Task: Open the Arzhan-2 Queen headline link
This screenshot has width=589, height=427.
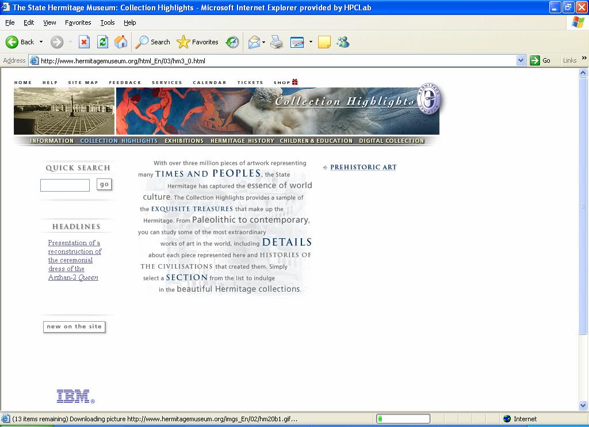Action: (x=74, y=260)
